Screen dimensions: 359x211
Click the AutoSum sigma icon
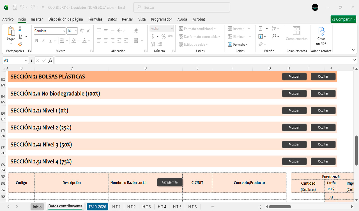[x=261, y=29]
